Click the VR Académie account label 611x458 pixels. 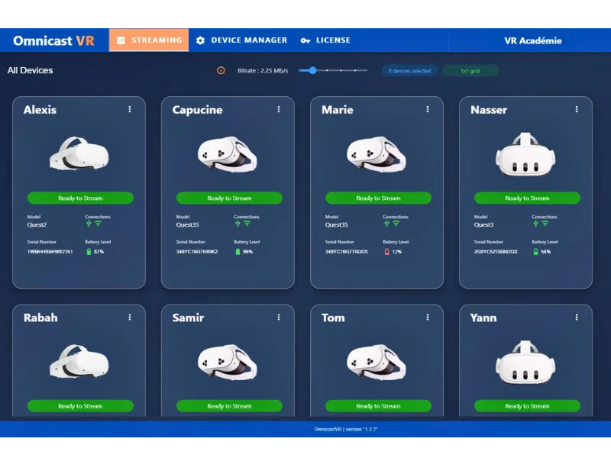tap(532, 40)
